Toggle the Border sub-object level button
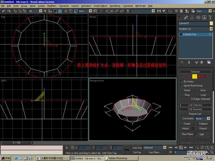Viewport: 215px width, 161px height. click(194, 76)
